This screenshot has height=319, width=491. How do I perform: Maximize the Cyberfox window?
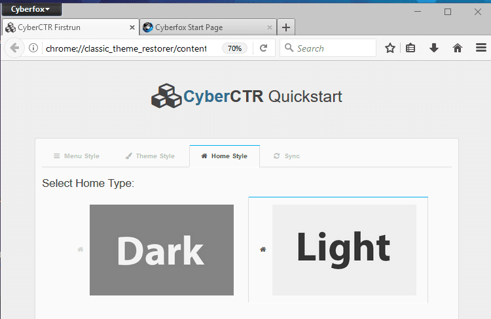click(448, 12)
